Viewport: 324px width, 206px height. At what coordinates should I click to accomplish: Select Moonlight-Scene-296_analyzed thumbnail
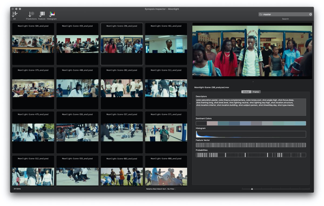pos(122,44)
